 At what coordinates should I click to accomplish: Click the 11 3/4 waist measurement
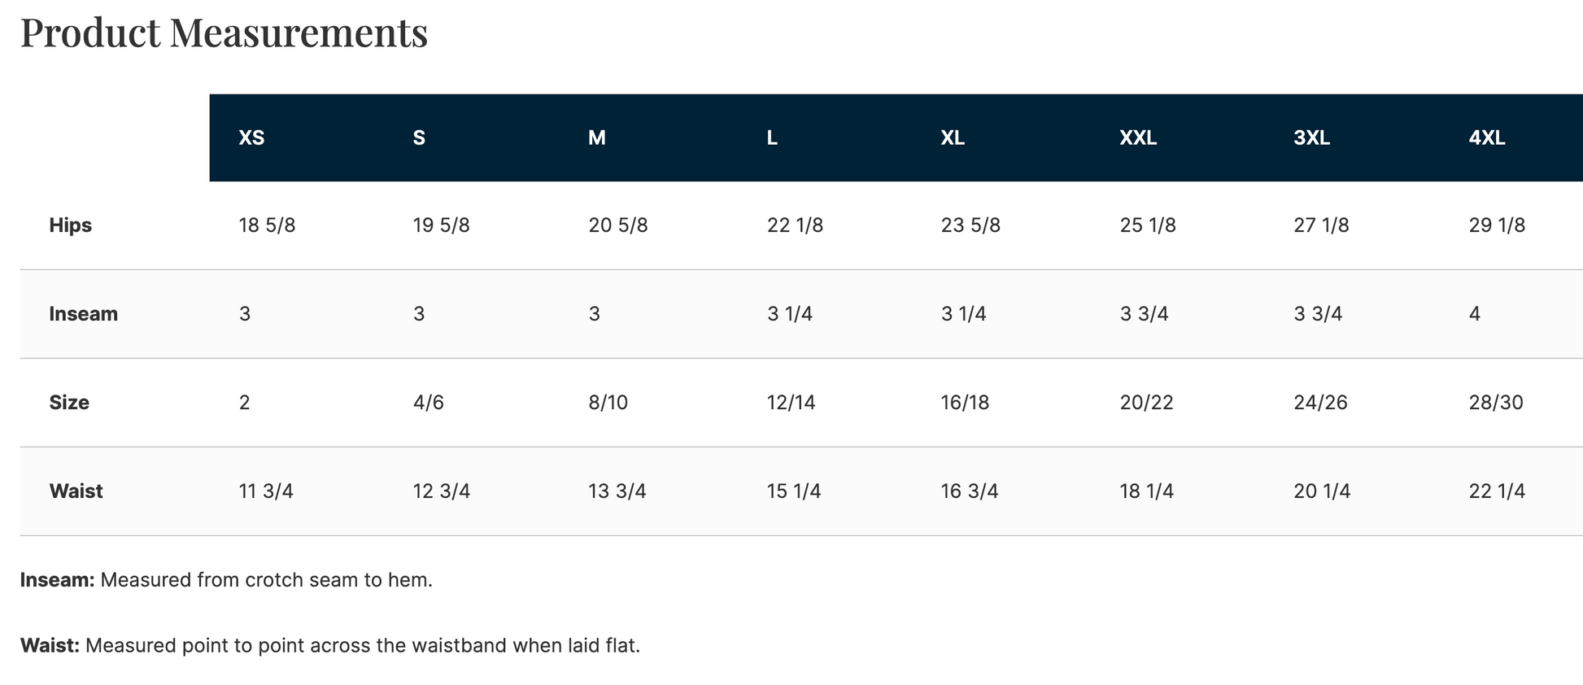point(265,491)
